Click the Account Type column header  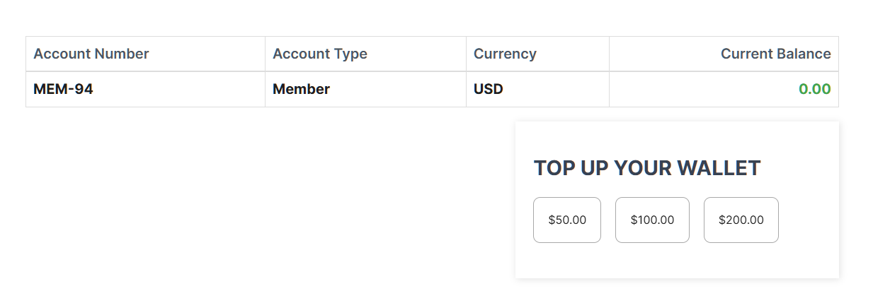[320, 54]
